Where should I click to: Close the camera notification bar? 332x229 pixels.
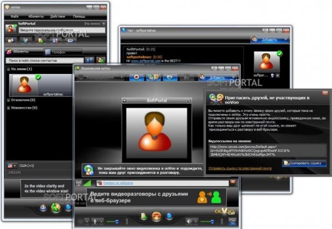point(233,182)
